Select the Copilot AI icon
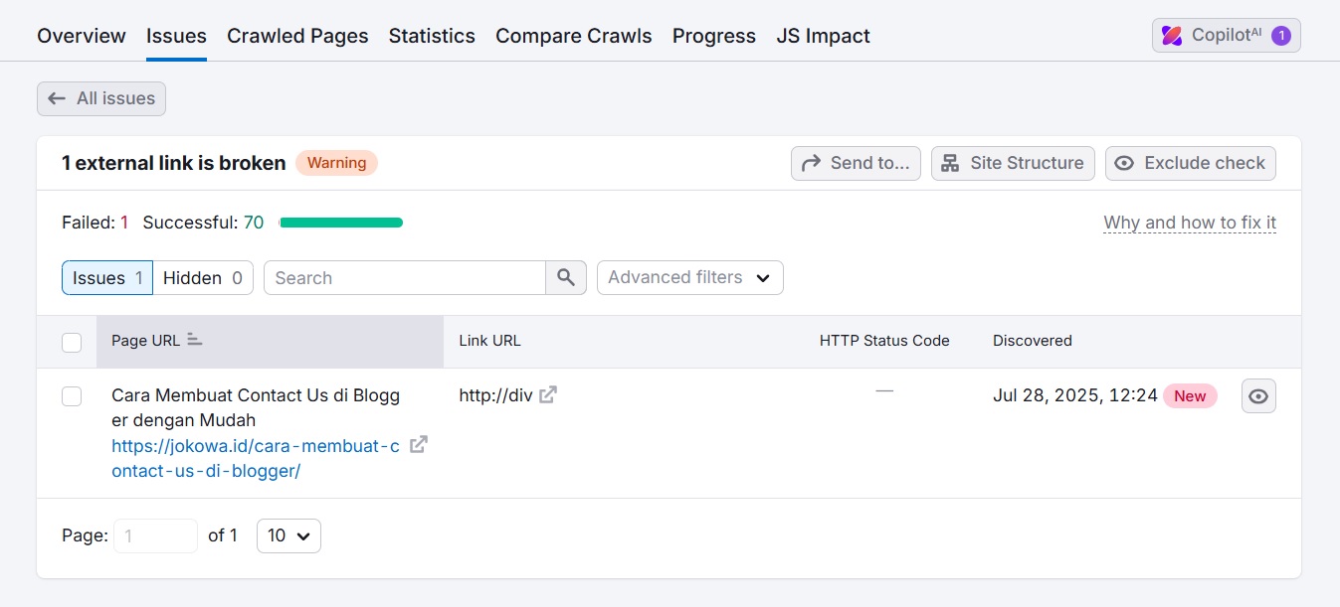This screenshot has height=607, width=1340. tap(1173, 34)
